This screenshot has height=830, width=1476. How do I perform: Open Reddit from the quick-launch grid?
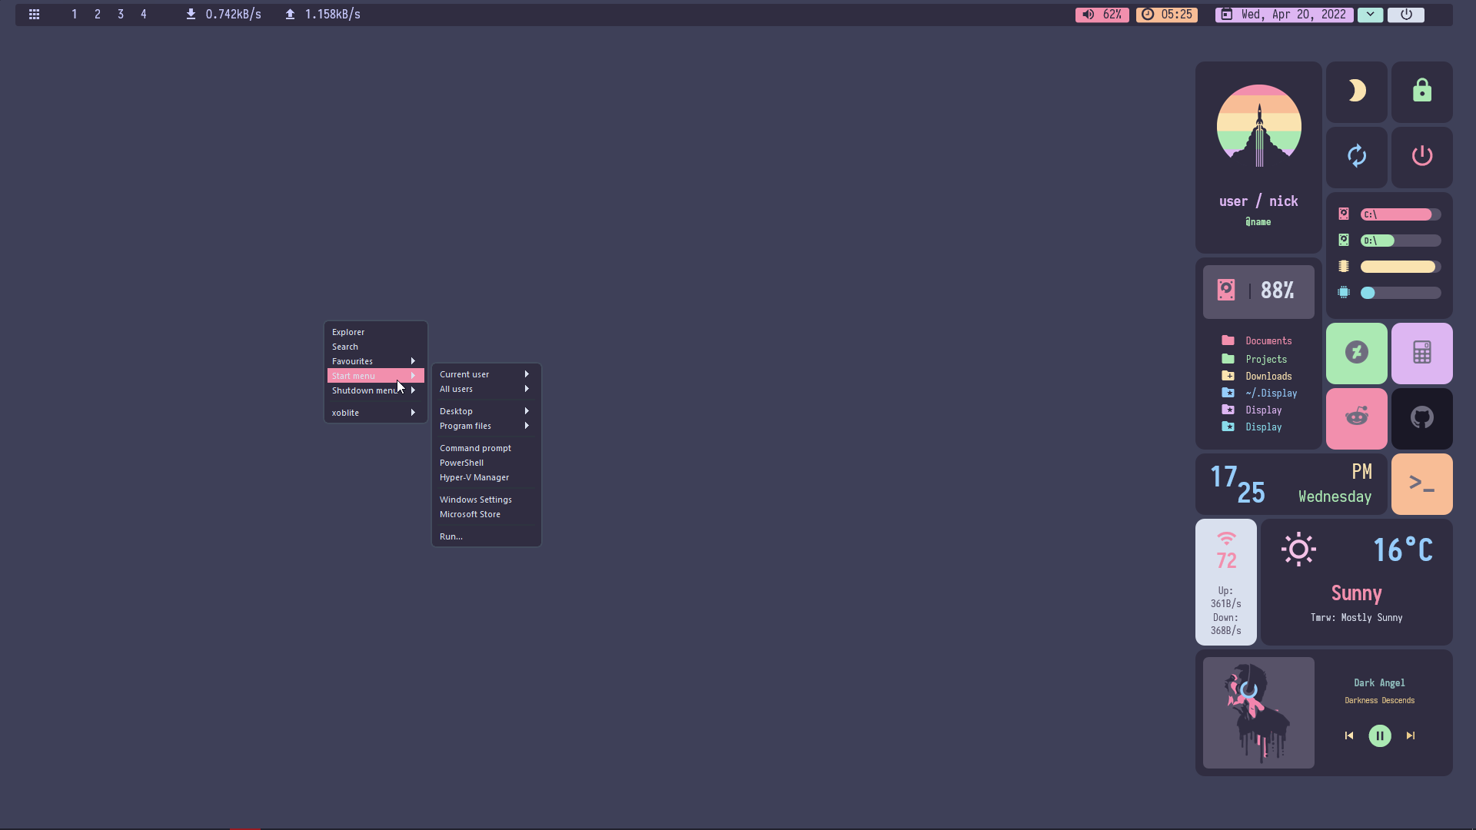pos(1356,418)
